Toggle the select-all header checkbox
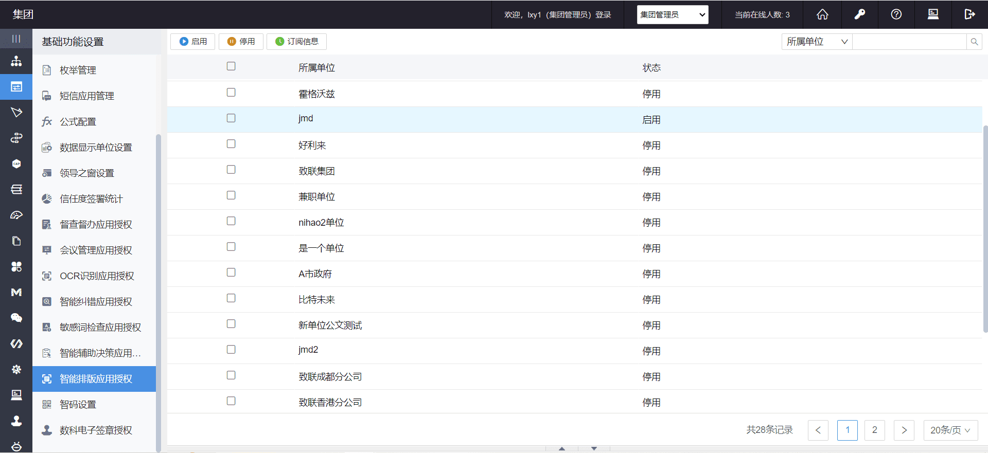This screenshot has width=988, height=453. coord(231,66)
